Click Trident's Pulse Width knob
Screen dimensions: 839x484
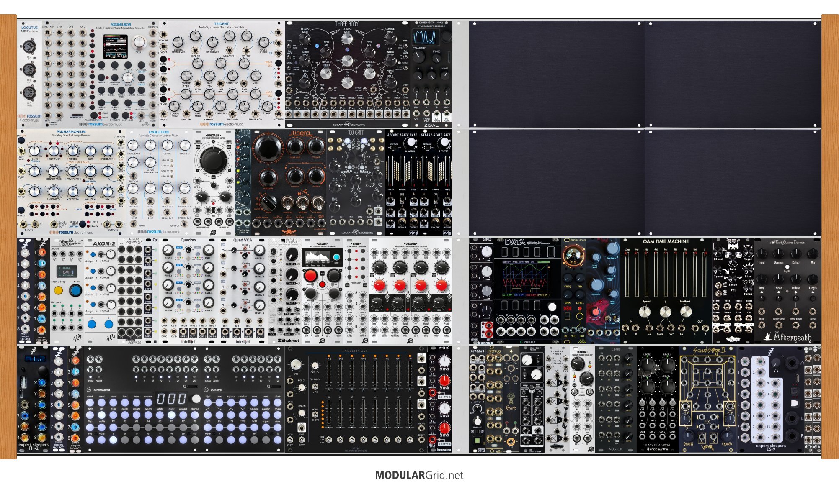(263, 42)
